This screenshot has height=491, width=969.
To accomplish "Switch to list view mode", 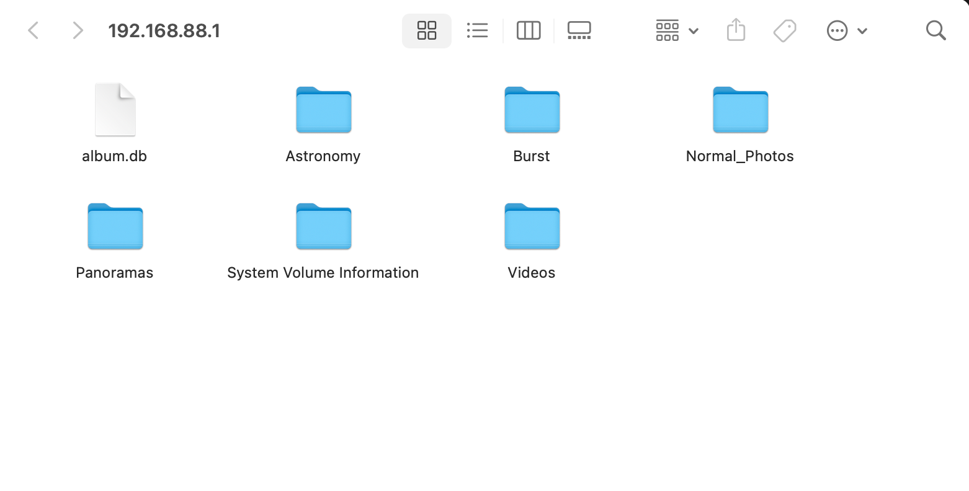I will pos(477,30).
